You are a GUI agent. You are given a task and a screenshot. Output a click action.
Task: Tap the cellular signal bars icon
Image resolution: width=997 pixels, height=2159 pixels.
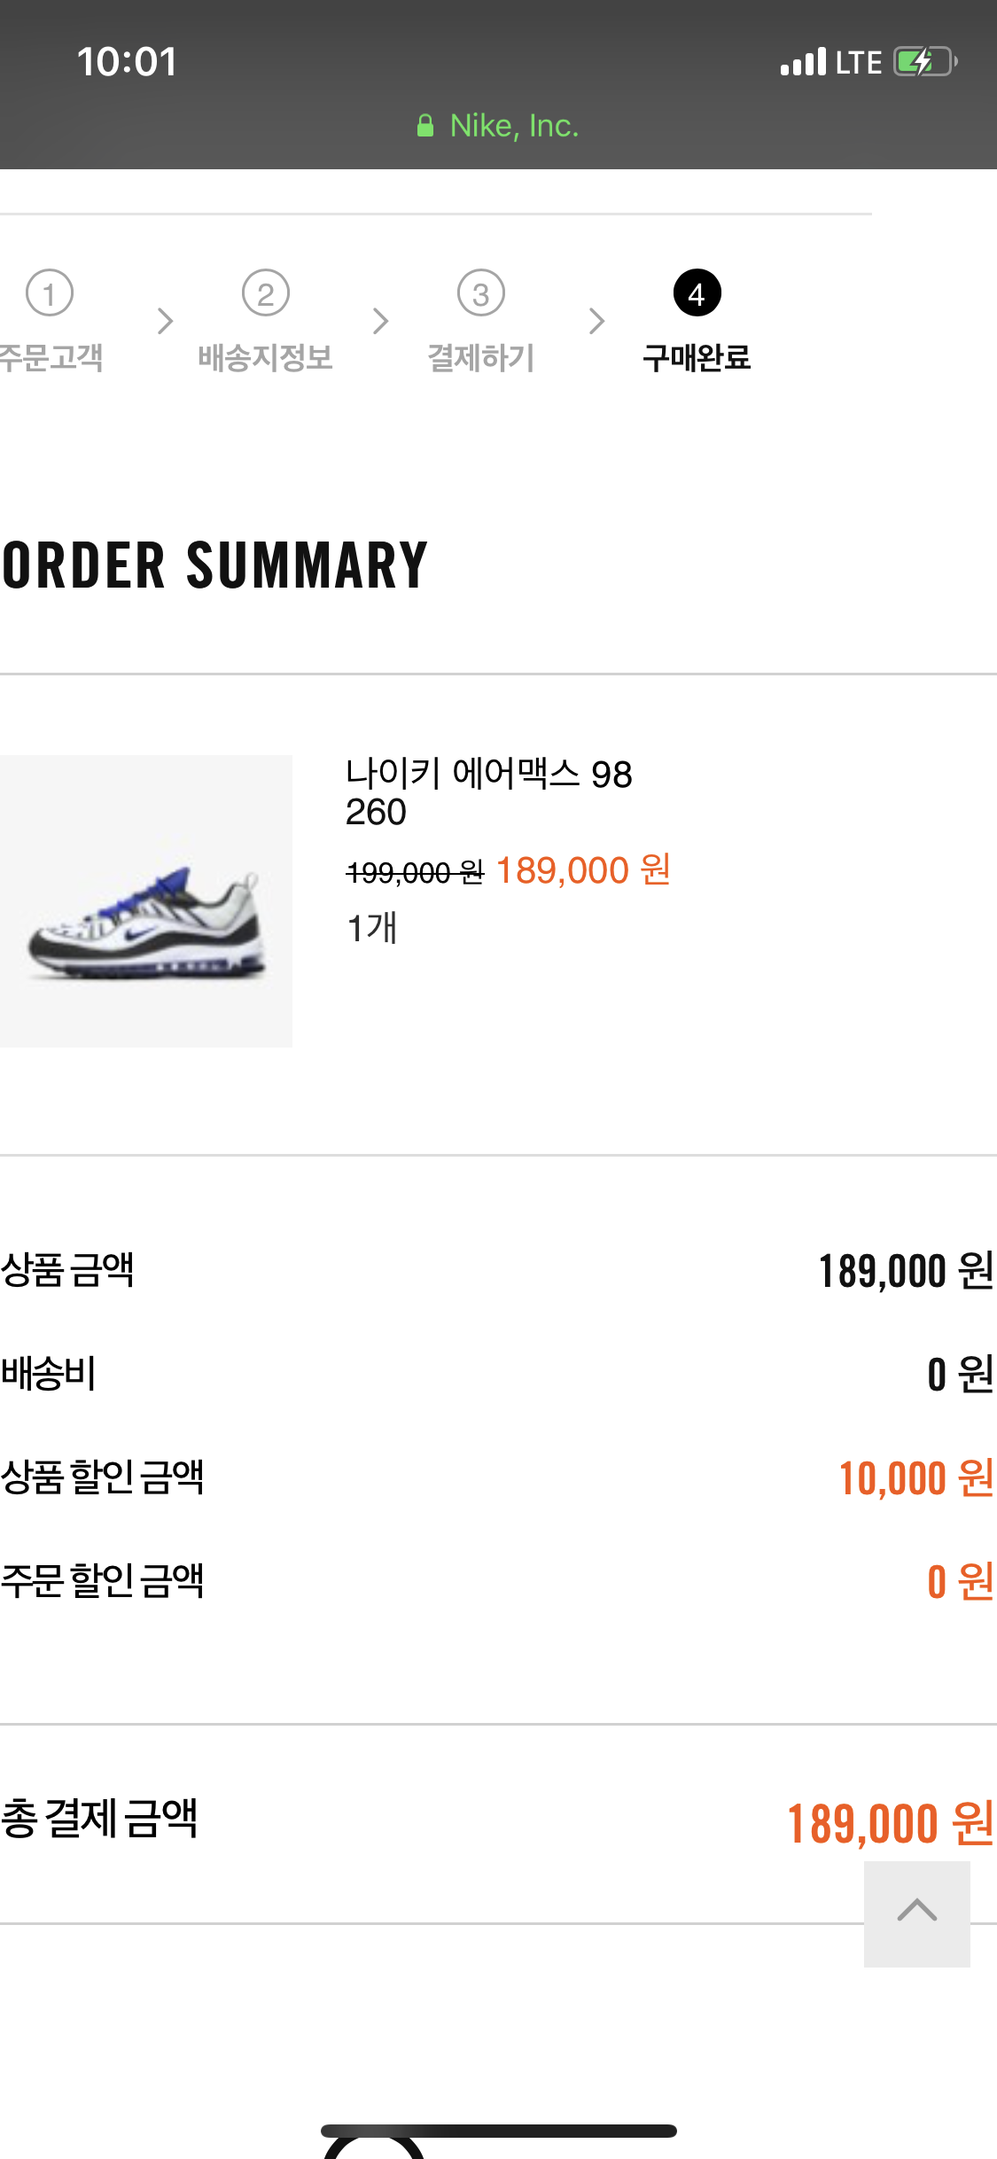803,62
